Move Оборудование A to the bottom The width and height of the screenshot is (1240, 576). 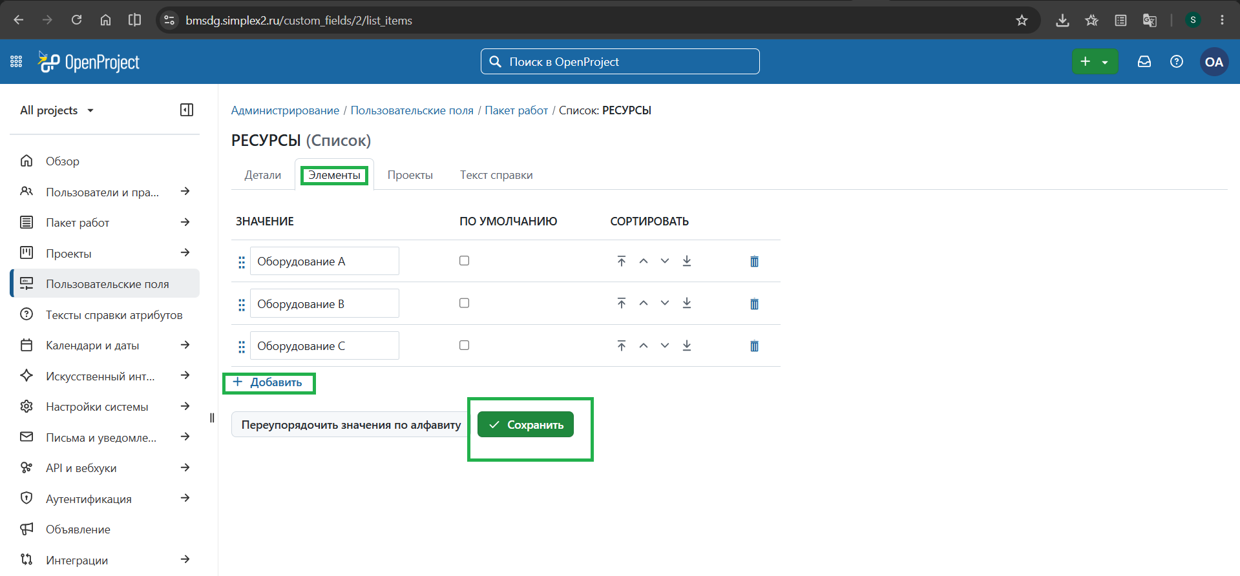[x=687, y=261]
